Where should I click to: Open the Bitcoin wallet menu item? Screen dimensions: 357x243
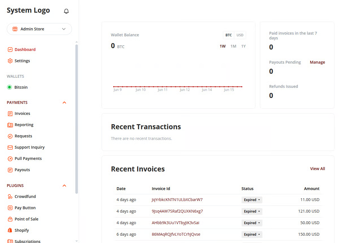click(x=21, y=87)
